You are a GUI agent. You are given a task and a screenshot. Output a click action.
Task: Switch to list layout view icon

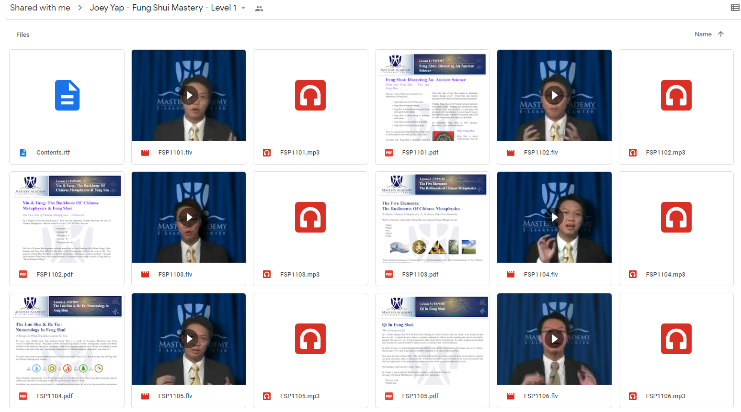click(735, 8)
